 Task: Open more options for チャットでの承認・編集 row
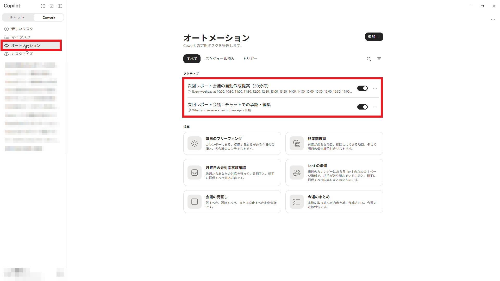[375, 107]
